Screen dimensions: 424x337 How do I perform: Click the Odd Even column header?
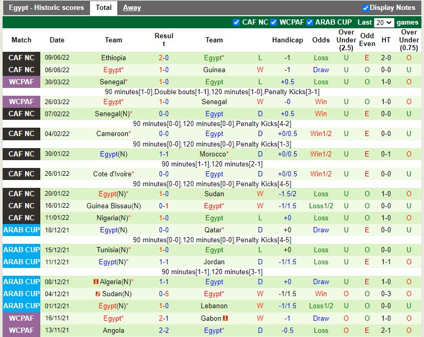pos(367,40)
